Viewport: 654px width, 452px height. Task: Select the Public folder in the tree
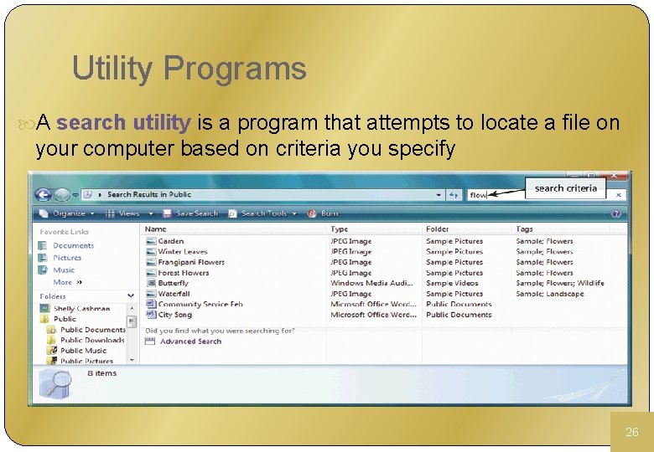pos(65,319)
